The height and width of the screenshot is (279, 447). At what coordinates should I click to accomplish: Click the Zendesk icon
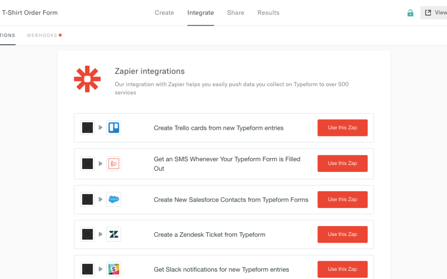point(114,234)
